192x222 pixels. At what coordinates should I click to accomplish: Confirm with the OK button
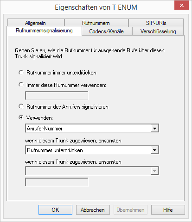(55, 210)
